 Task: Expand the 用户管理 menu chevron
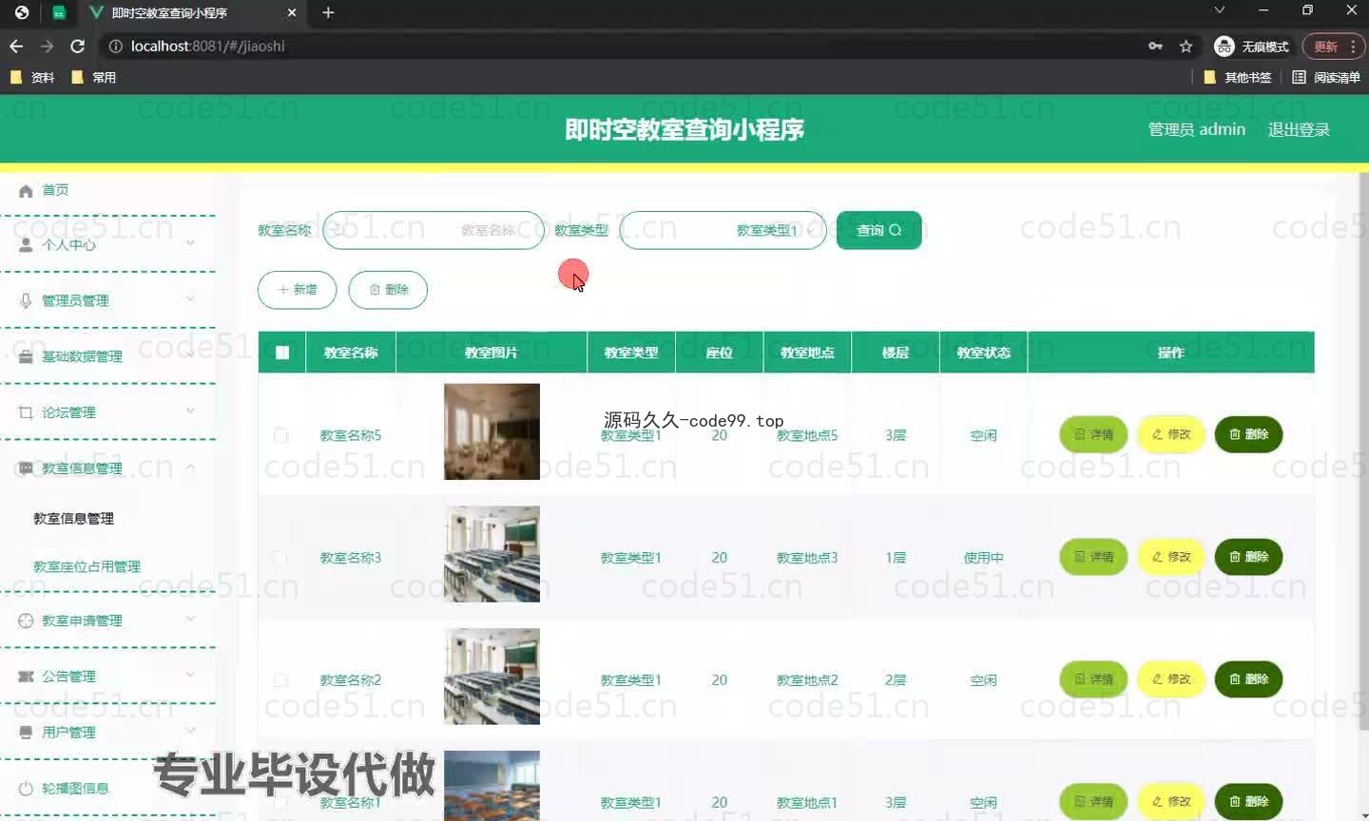[x=190, y=731]
